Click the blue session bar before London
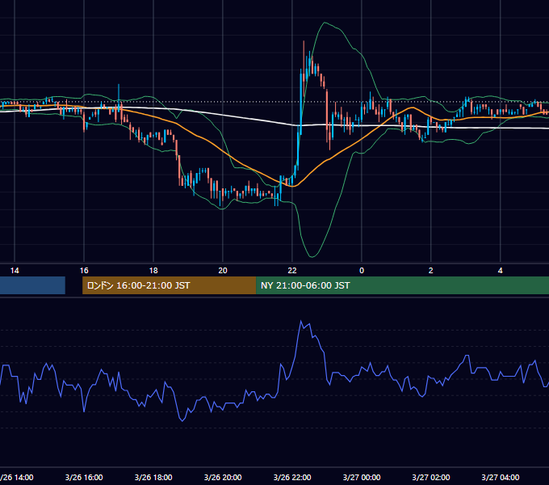This screenshot has width=549, height=485. coord(32,285)
